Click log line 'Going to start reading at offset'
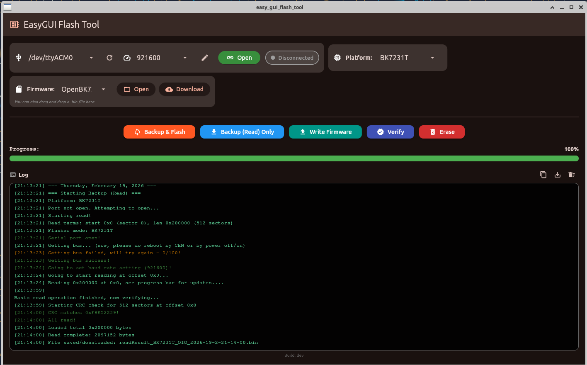The width and height of the screenshot is (587, 365). 92,275
